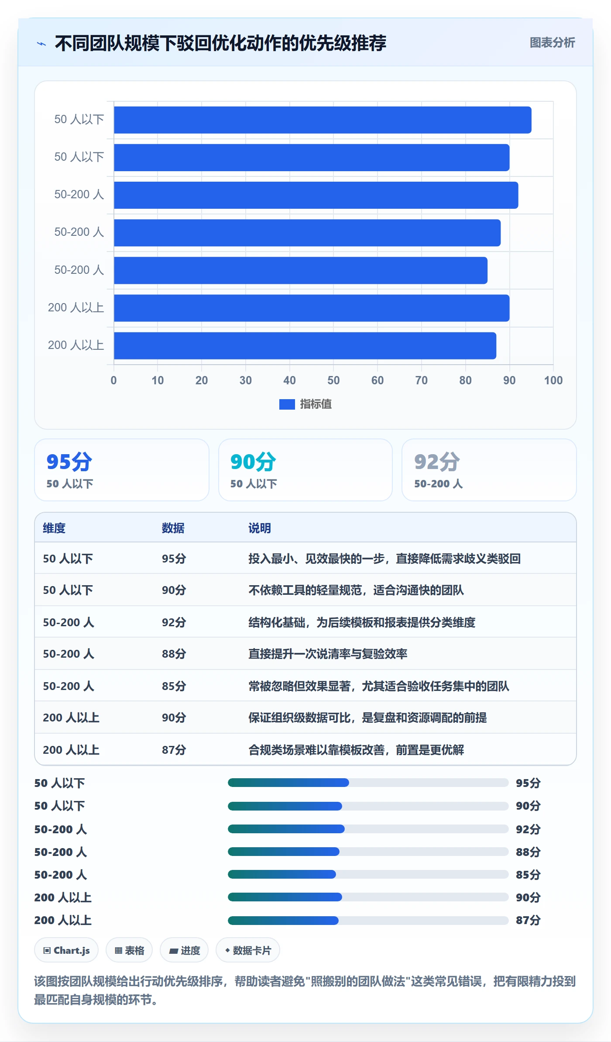Click the 85分 cell in the table
Image resolution: width=611 pixels, height=1042 pixels.
[174, 686]
